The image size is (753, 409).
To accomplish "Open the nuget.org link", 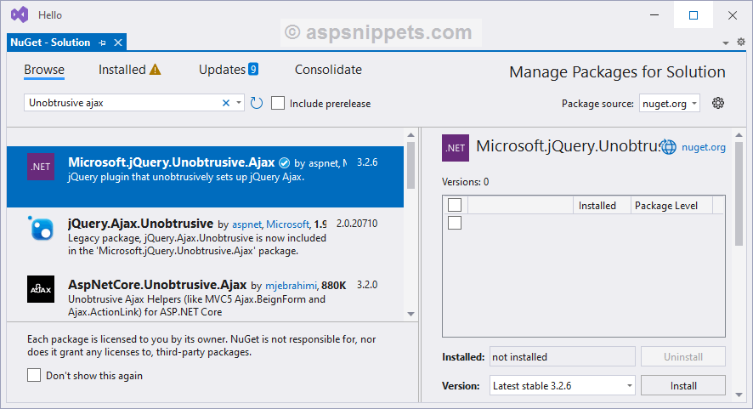I will click(704, 147).
